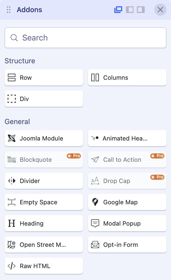Click the Google Map pin icon
Screen dimensions: 171x280
pos(95,202)
